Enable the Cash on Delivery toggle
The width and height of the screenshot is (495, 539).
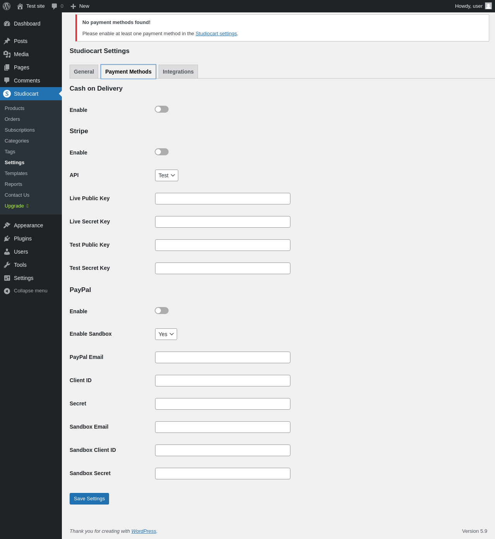pyautogui.click(x=162, y=109)
